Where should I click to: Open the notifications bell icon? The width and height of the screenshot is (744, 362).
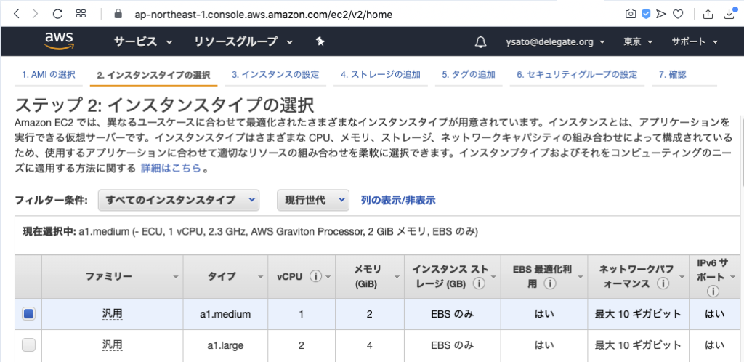(480, 41)
